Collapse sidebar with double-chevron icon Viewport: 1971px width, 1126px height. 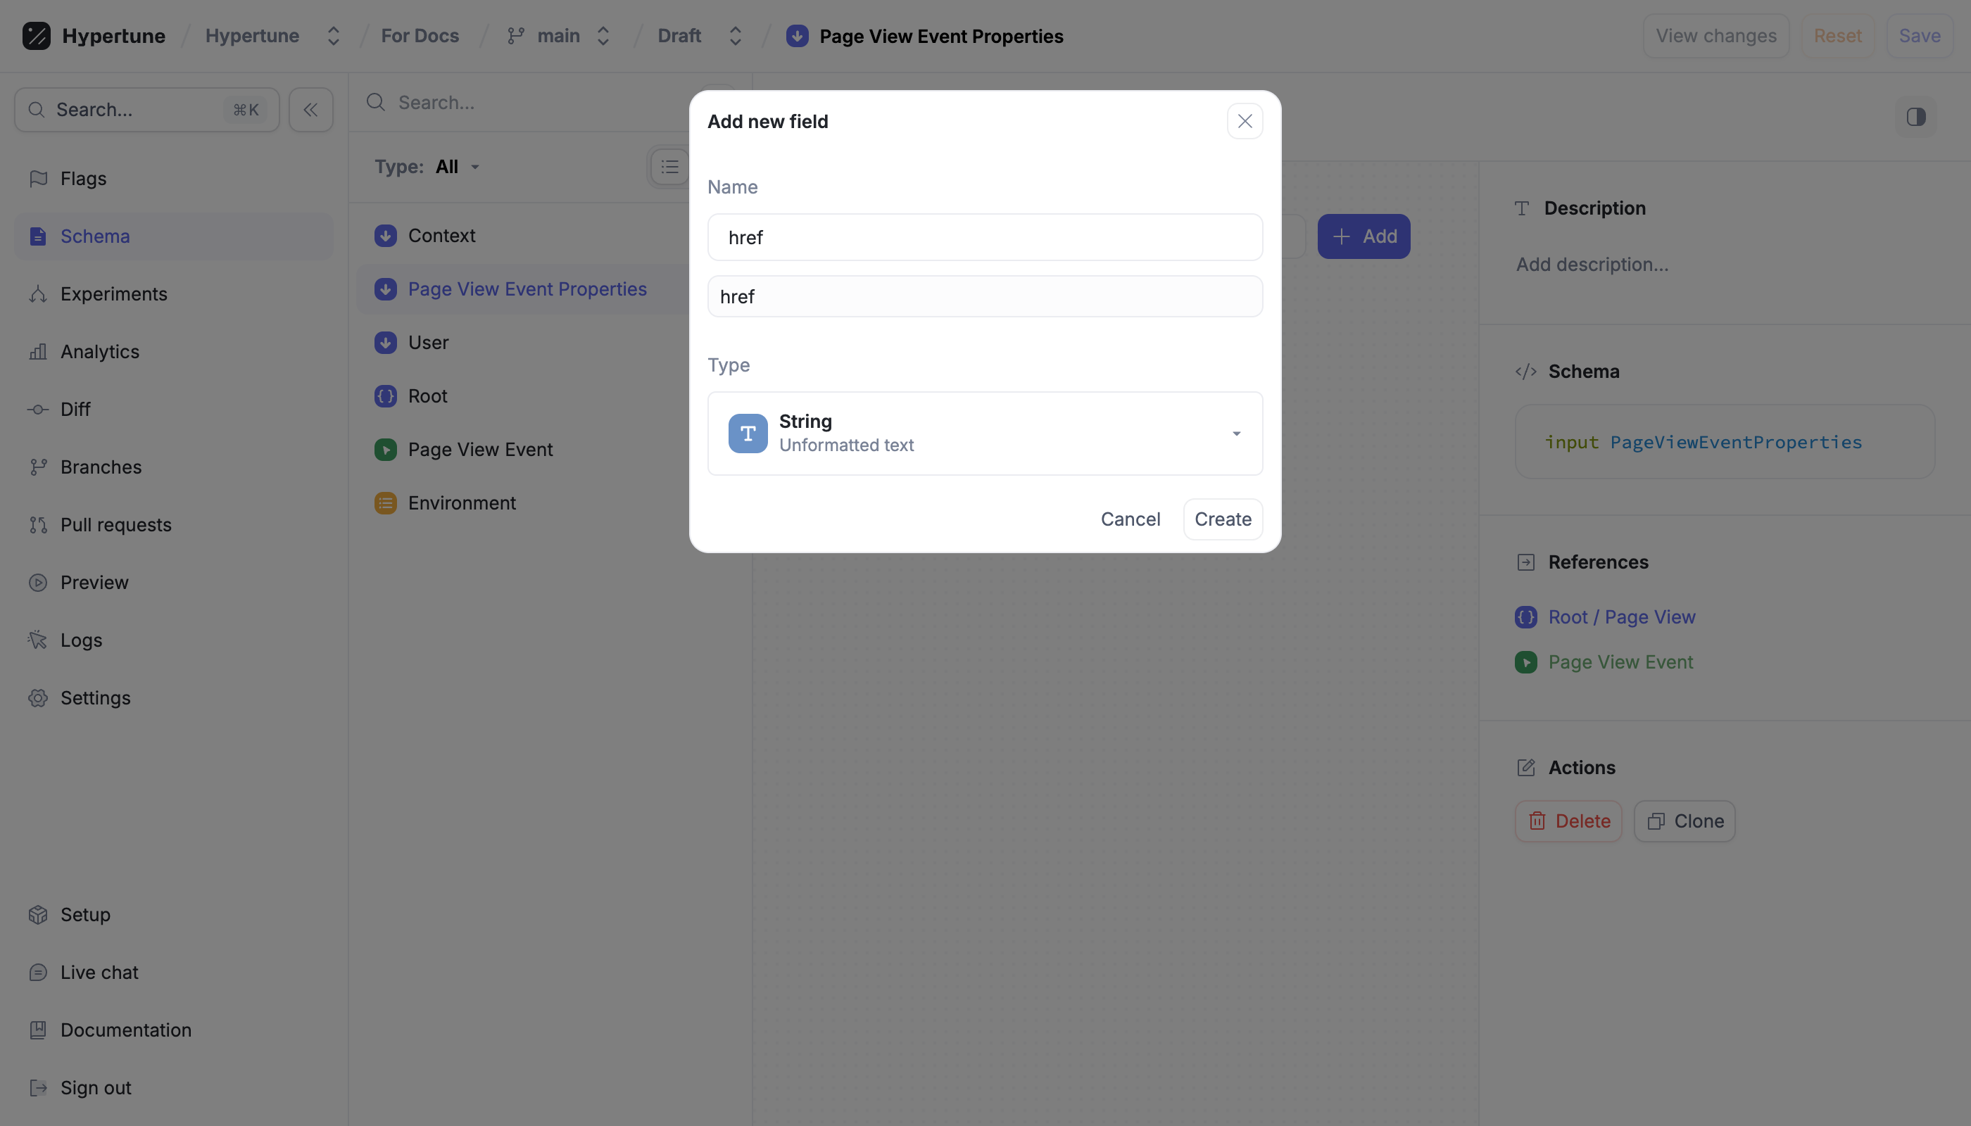[310, 110]
